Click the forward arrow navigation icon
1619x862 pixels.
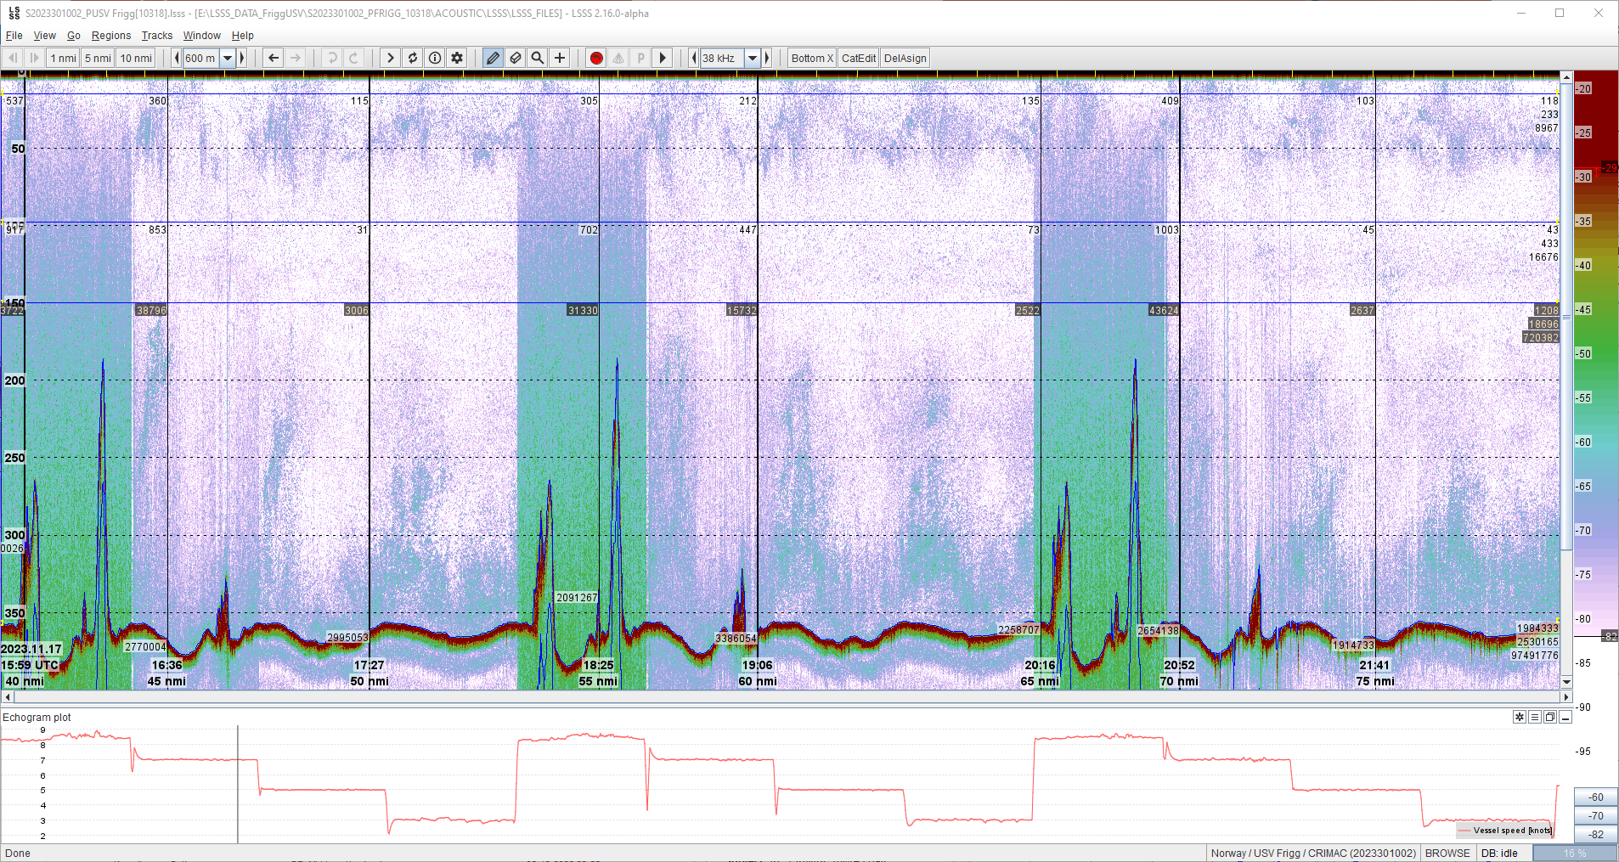pyautogui.click(x=296, y=58)
